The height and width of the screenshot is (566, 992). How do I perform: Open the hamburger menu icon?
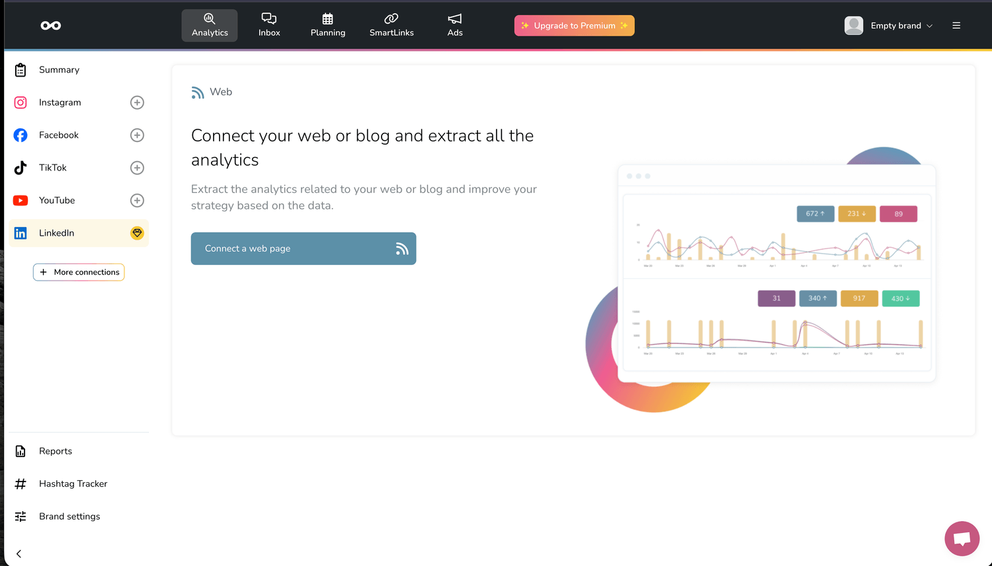click(956, 26)
